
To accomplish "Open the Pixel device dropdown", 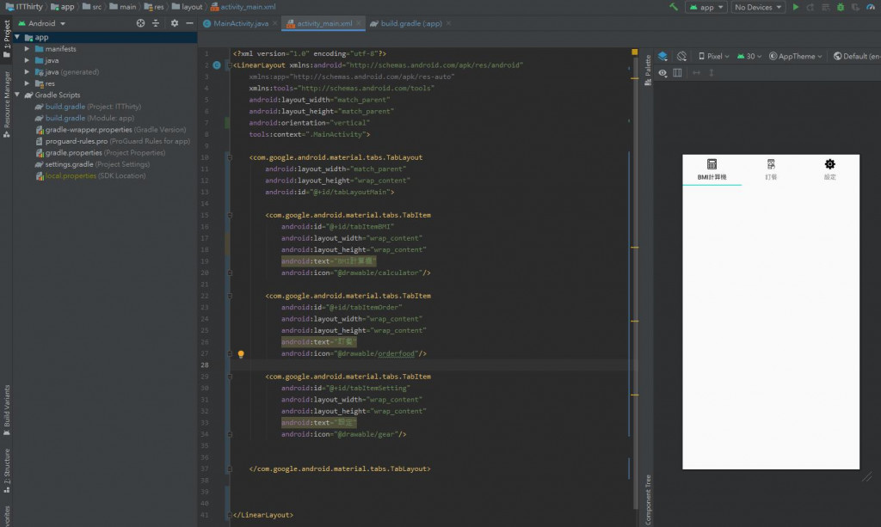I will click(x=713, y=56).
